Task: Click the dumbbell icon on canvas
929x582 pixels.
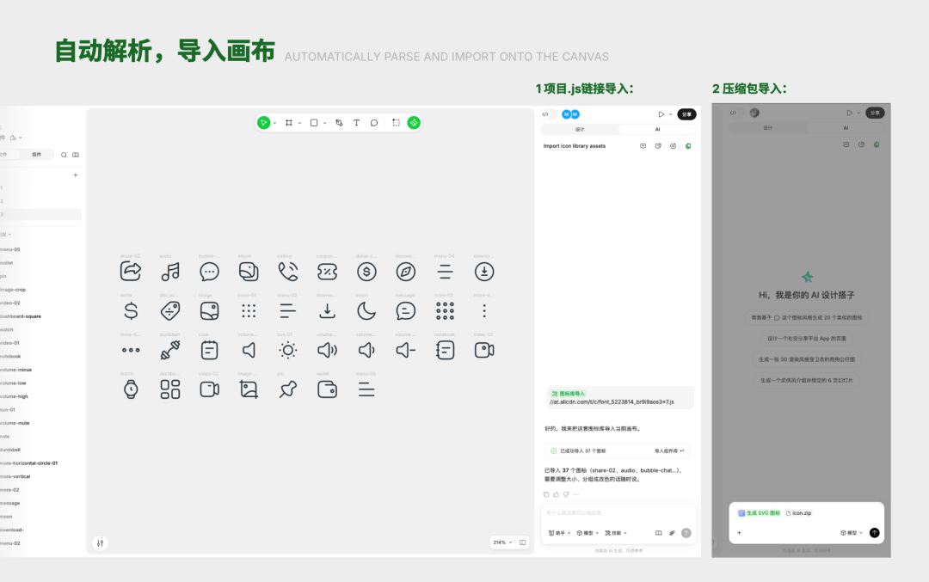Action: [x=170, y=350]
